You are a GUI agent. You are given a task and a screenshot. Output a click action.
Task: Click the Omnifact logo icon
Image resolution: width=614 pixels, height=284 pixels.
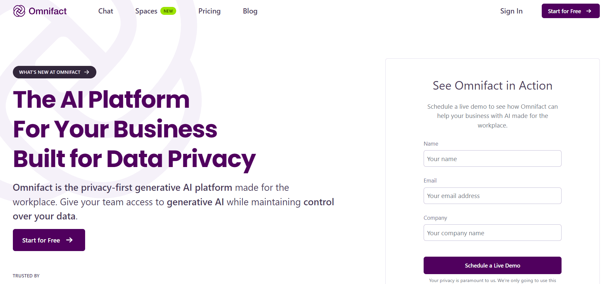click(x=19, y=11)
